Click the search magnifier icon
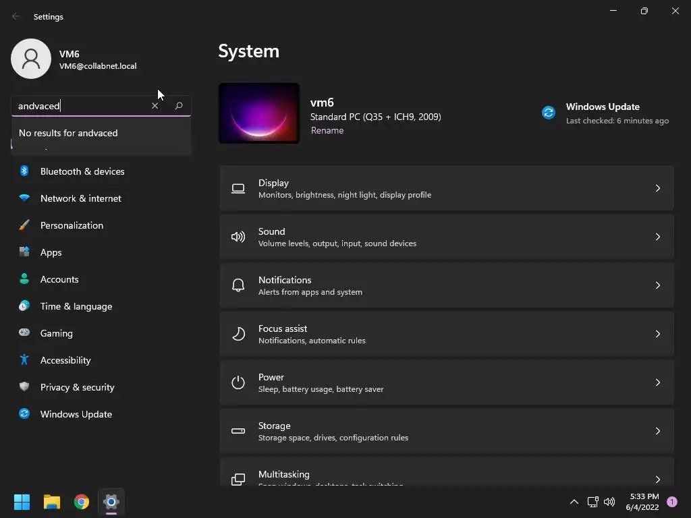The width and height of the screenshot is (691, 518). tap(178, 106)
